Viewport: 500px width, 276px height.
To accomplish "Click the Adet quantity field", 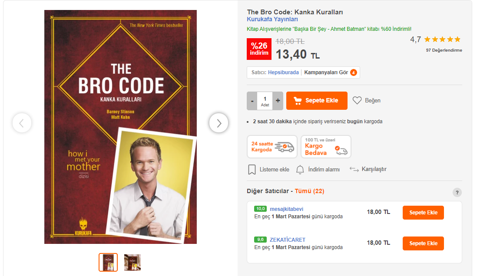I will point(265,101).
